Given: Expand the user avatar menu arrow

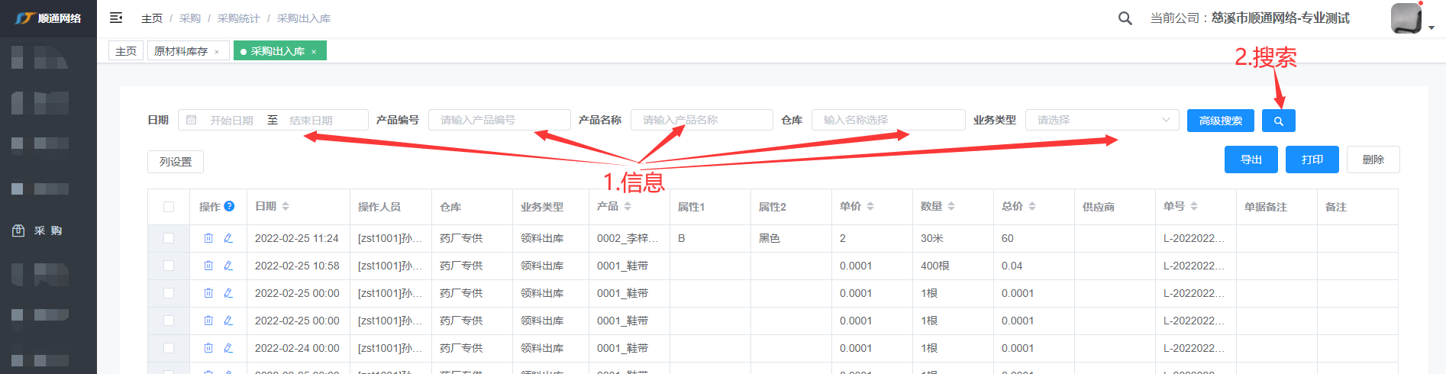Looking at the screenshot, I should [1431, 27].
